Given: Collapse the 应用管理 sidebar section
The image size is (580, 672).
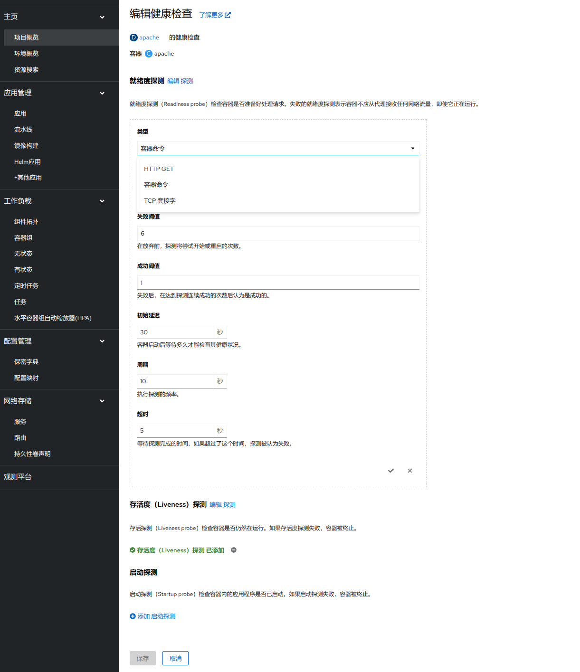Looking at the screenshot, I should [102, 93].
